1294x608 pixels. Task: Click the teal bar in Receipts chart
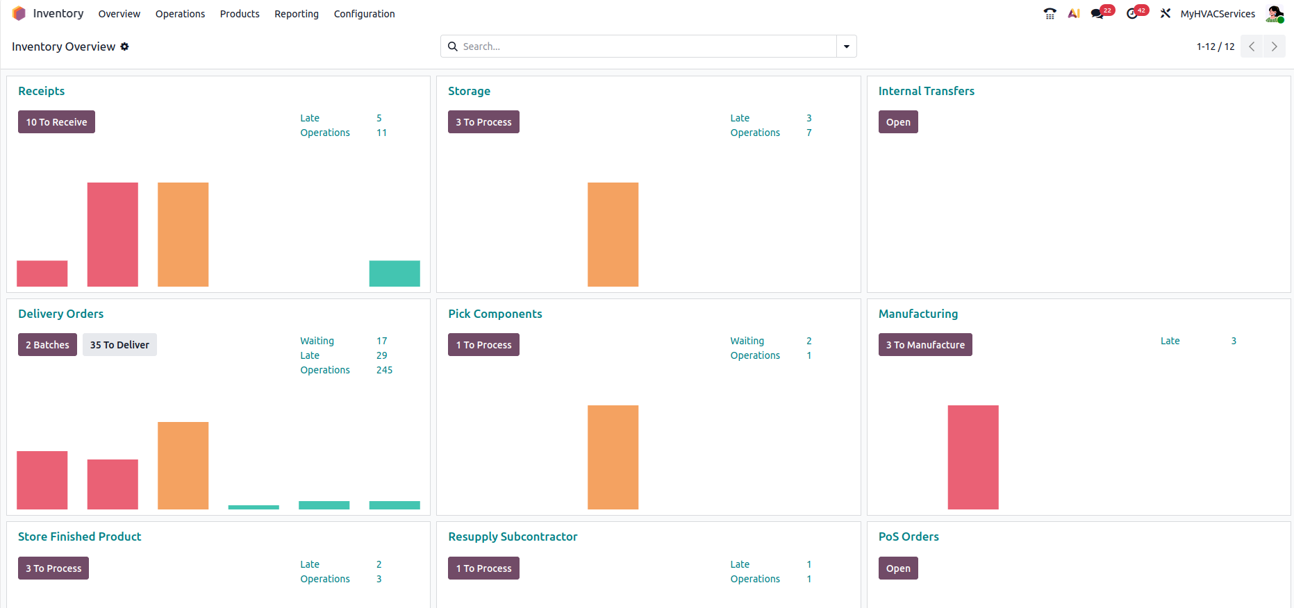pyautogui.click(x=395, y=273)
